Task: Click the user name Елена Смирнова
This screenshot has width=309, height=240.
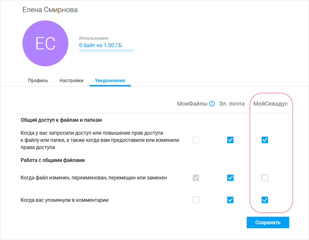Action: pyautogui.click(x=50, y=10)
